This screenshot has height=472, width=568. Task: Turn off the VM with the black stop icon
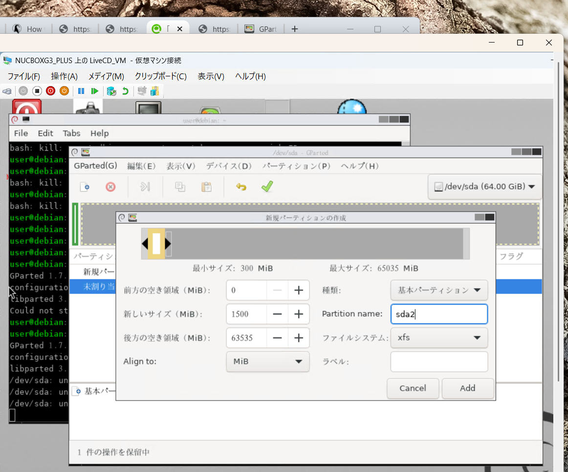click(37, 91)
